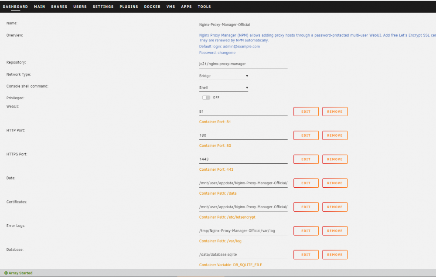The width and height of the screenshot is (436, 277).
Task: Click the Repository input field
Action: pos(243,64)
